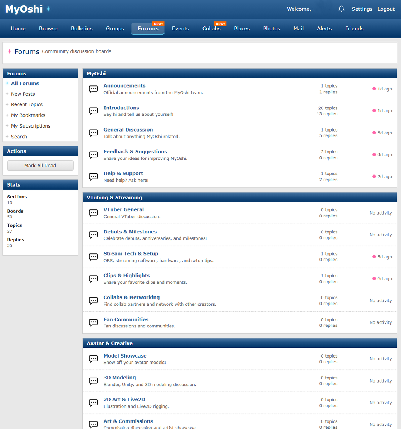Click the Announcements board speech bubble icon
The image size is (401, 429).
pos(93,89)
